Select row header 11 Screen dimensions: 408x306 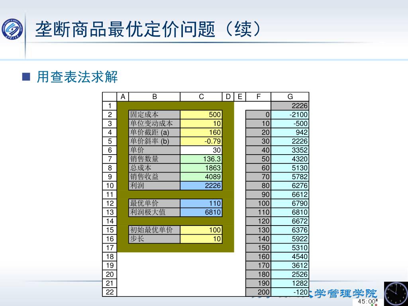tap(110, 194)
